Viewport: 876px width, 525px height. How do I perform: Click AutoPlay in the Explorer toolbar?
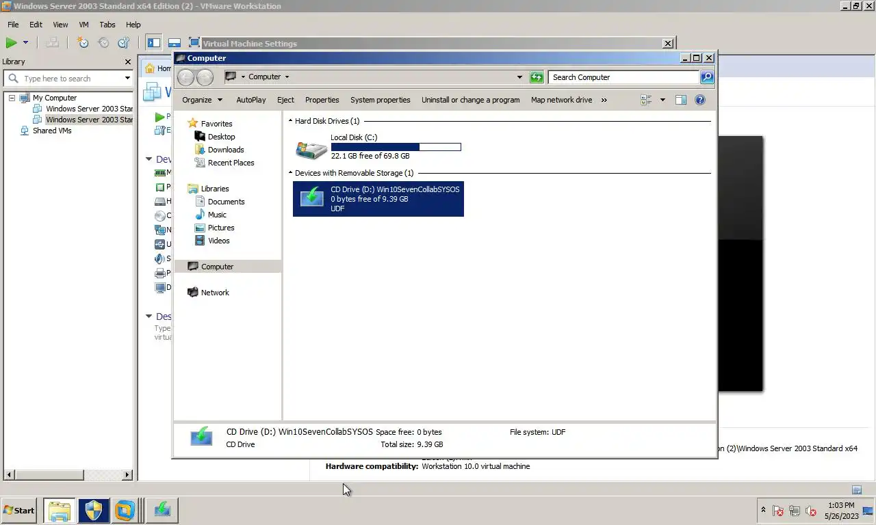(251, 100)
